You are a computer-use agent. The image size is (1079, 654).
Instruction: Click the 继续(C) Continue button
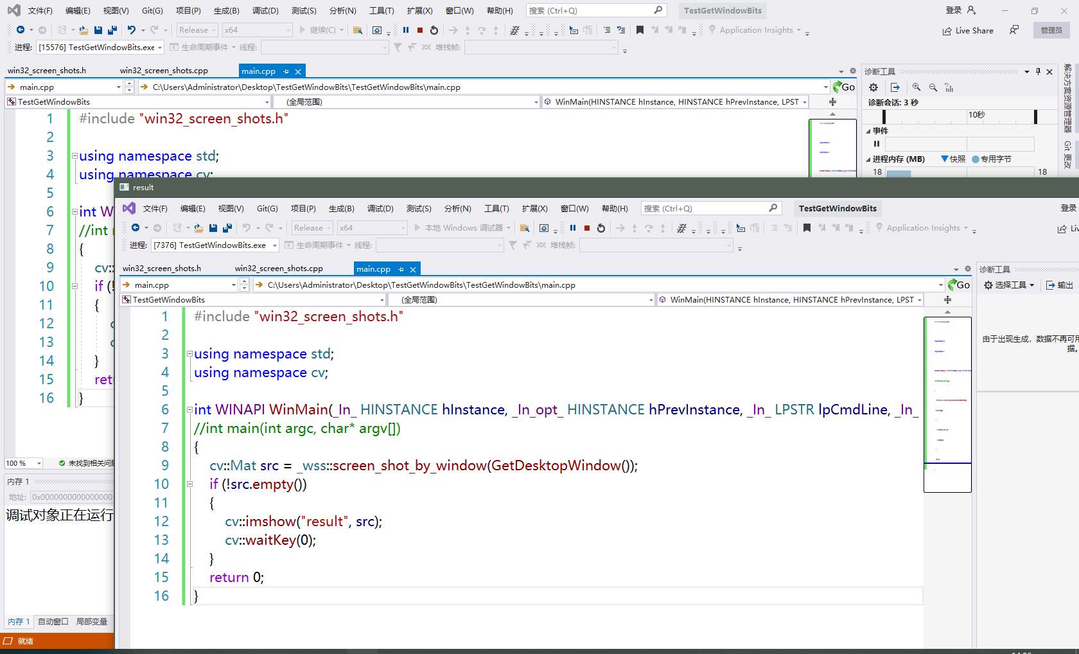pyautogui.click(x=321, y=30)
